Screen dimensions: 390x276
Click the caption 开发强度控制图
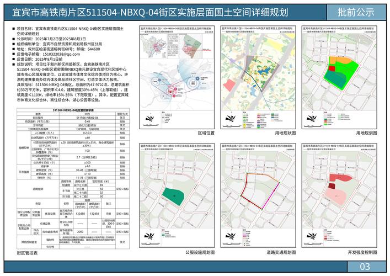click(362, 252)
